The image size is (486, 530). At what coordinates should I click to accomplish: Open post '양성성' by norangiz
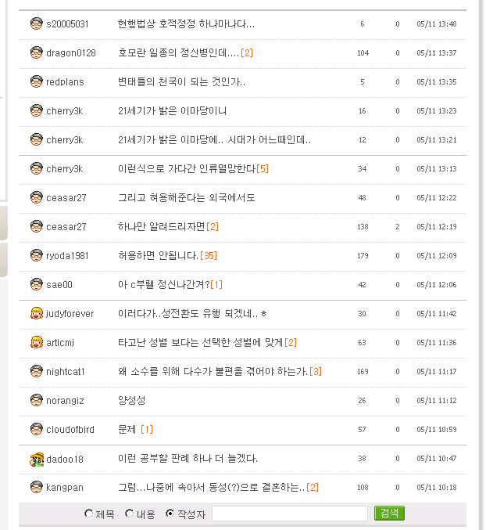click(131, 400)
